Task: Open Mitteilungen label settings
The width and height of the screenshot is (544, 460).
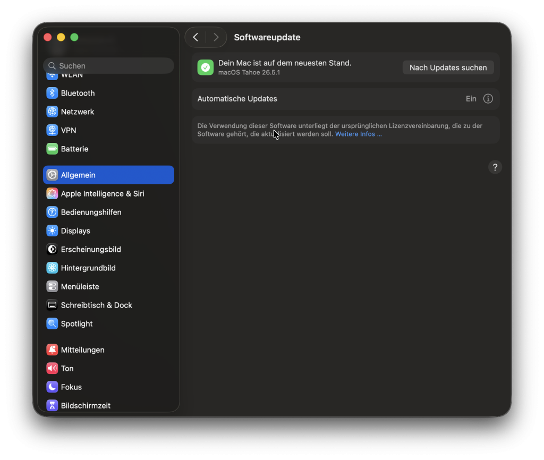Action: (x=82, y=350)
